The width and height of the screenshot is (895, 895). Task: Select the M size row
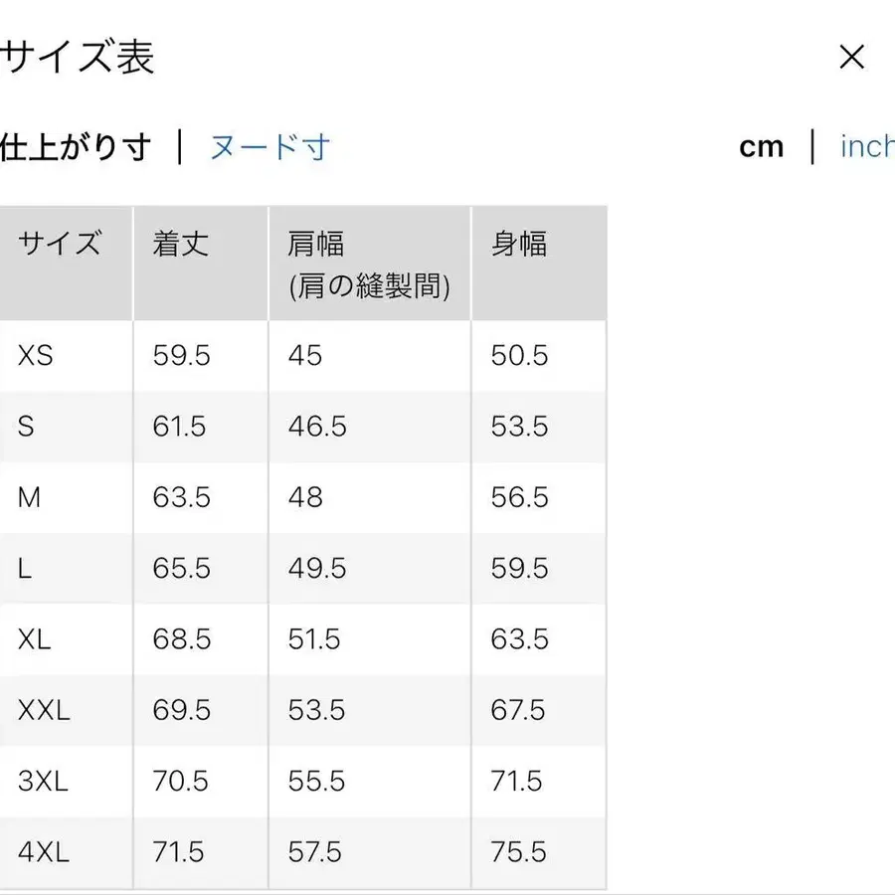click(29, 498)
